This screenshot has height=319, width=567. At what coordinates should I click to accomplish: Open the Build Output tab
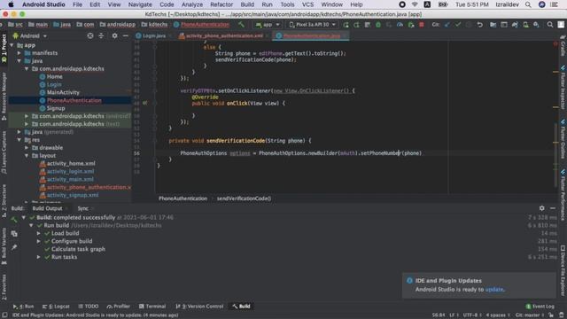[x=47, y=208]
